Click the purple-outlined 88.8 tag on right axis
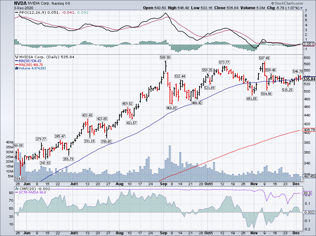Screen dimensions: 316x236 tap(307, 193)
